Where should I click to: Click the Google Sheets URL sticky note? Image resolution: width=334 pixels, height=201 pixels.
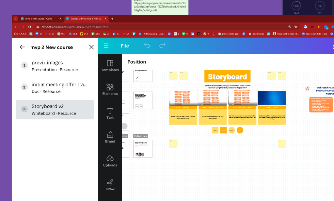click(x=160, y=7)
